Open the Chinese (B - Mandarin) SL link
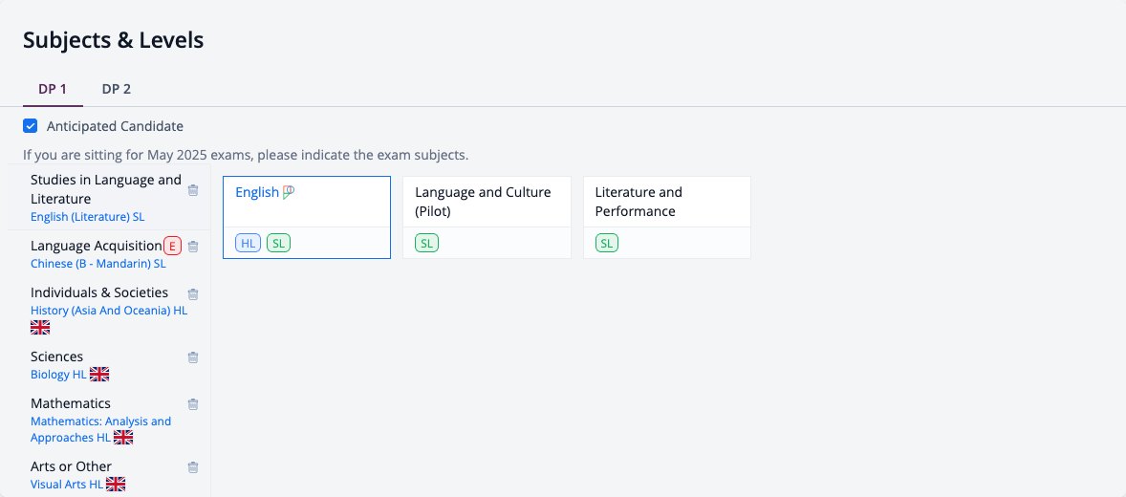 coord(98,264)
